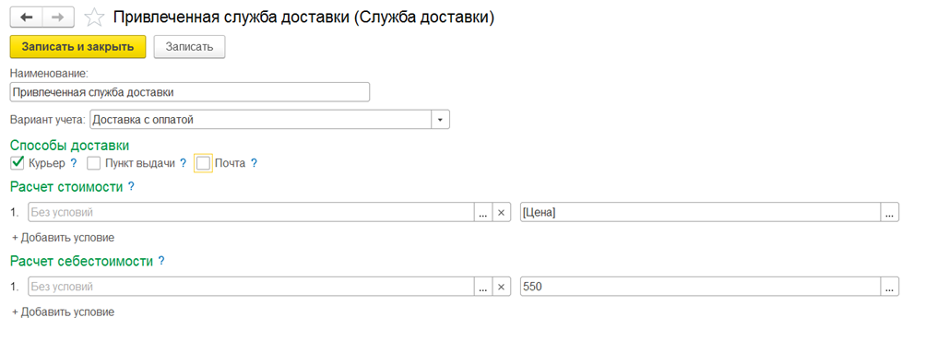Image resolution: width=926 pixels, height=341 pixels.
Task: Click the Наименование text field
Action: 190,93
